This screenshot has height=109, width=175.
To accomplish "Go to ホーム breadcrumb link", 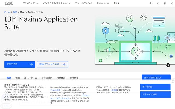I will pos(7,12).
